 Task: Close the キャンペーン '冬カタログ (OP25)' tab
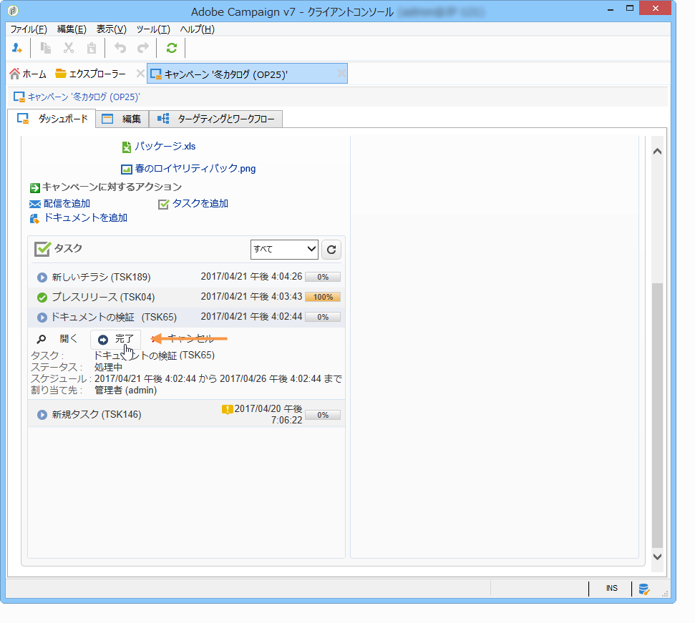coord(341,74)
